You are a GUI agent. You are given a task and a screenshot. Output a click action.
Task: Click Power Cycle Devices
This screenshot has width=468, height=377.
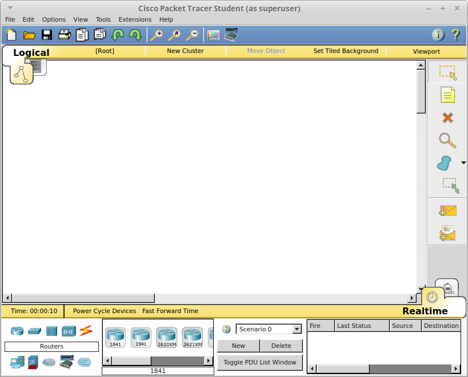pyautogui.click(x=105, y=311)
